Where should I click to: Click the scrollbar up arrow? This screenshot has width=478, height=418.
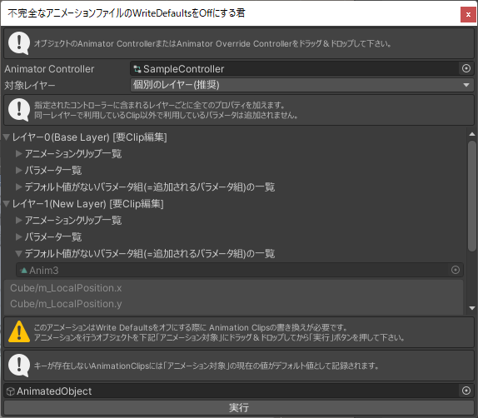472,134
